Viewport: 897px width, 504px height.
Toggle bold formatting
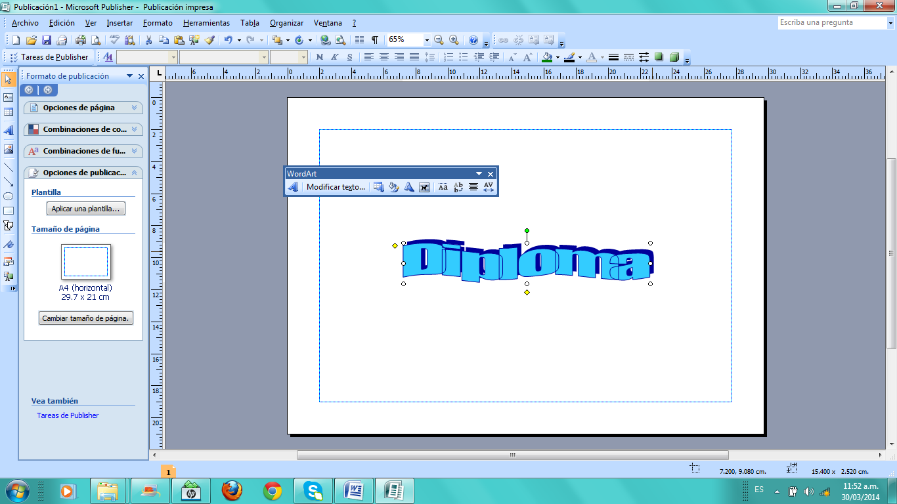pos(320,57)
